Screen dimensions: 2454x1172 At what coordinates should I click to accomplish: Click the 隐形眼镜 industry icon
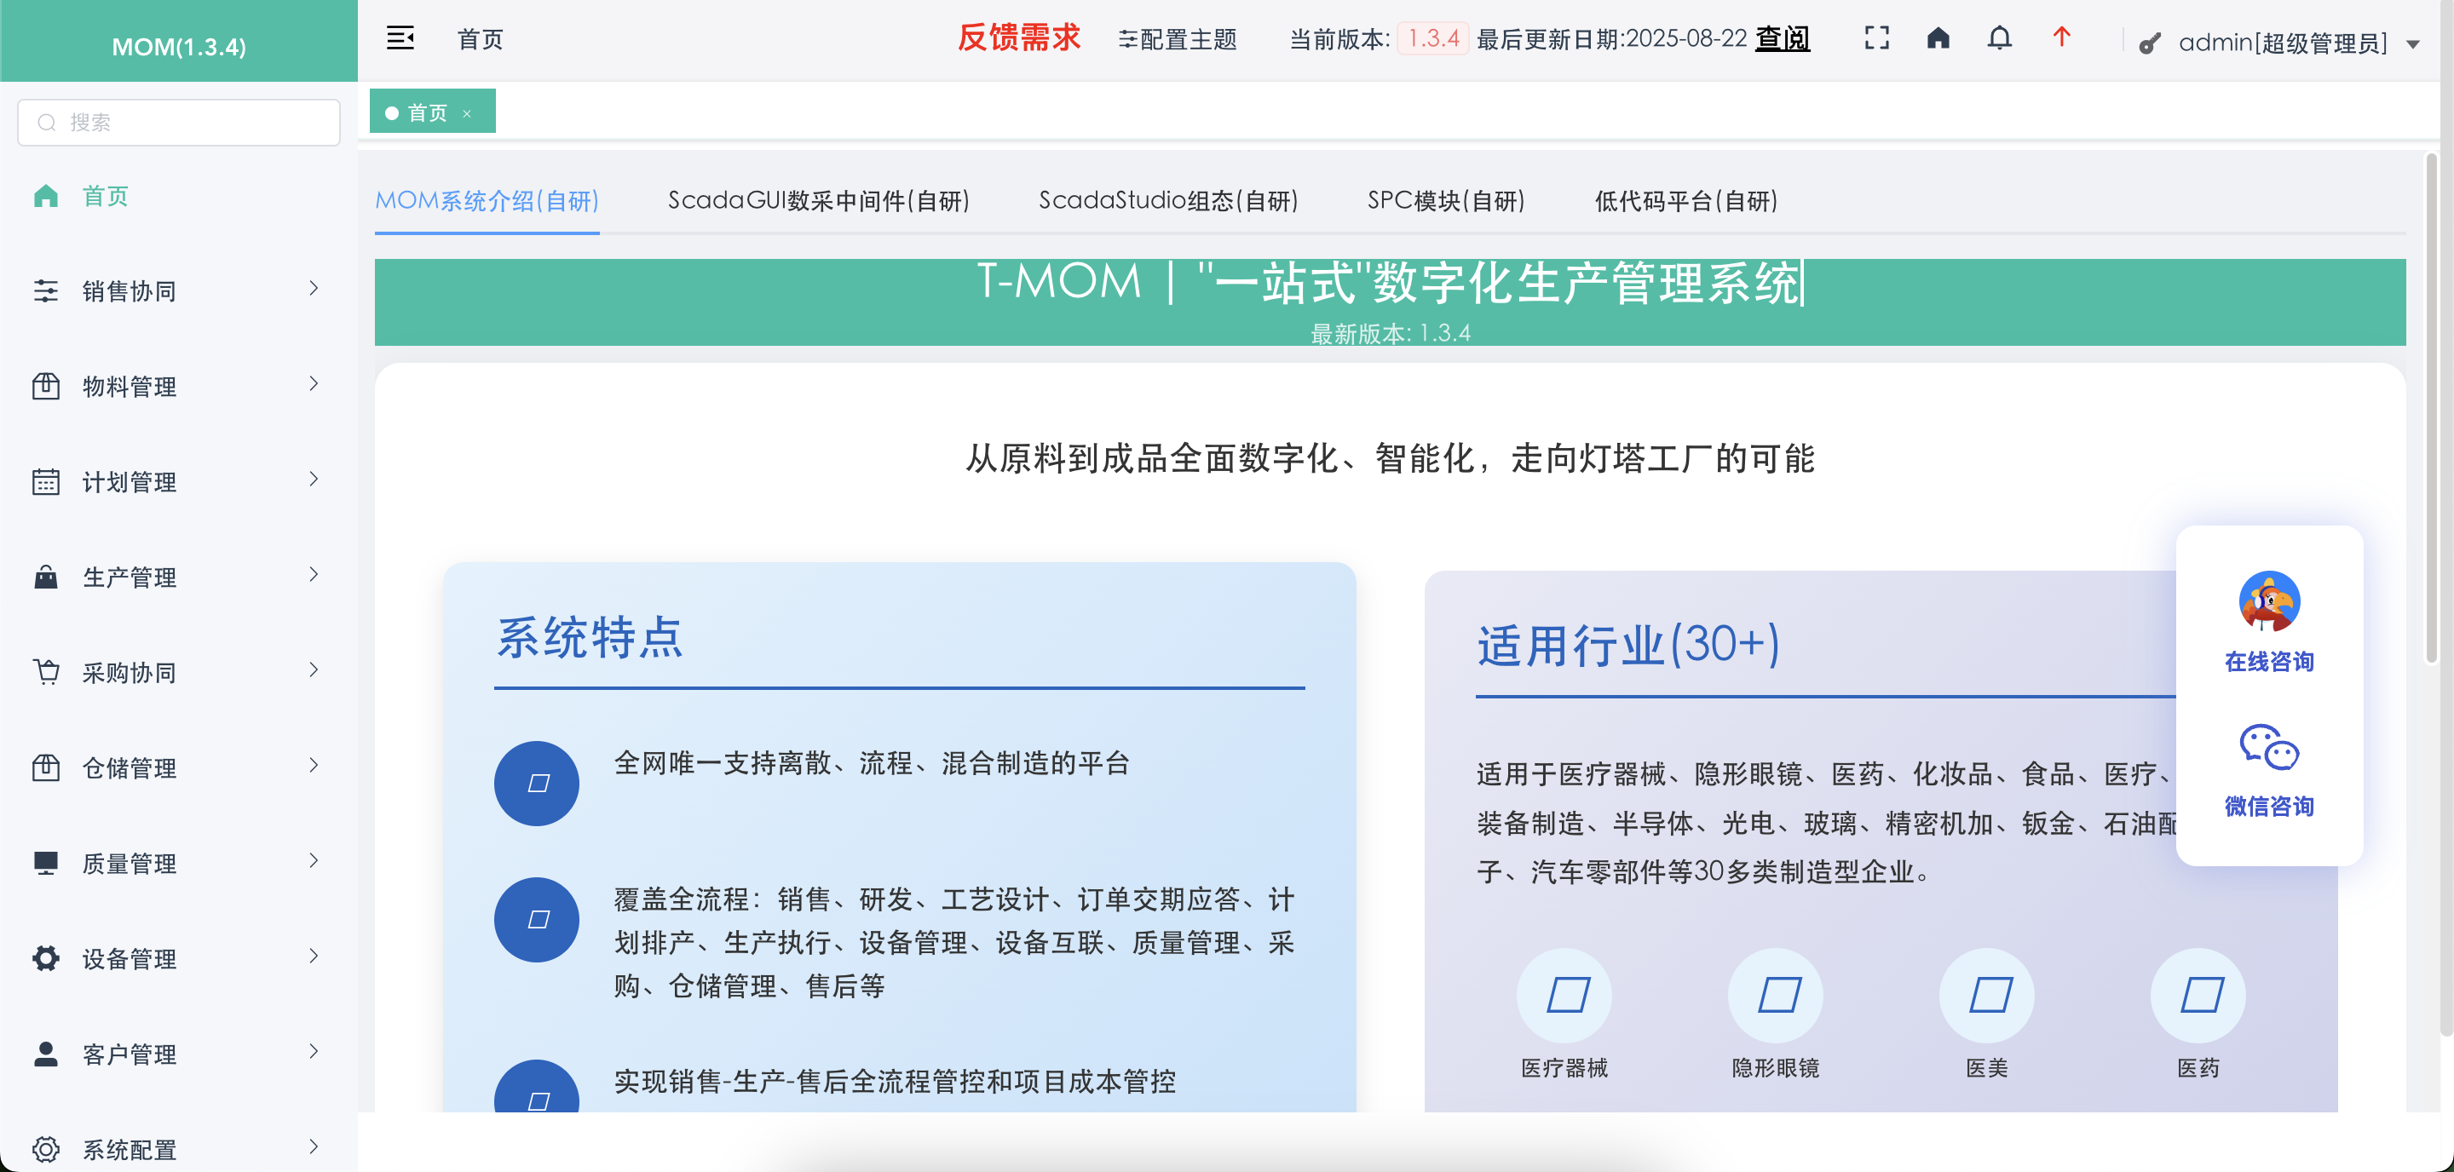[1776, 995]
